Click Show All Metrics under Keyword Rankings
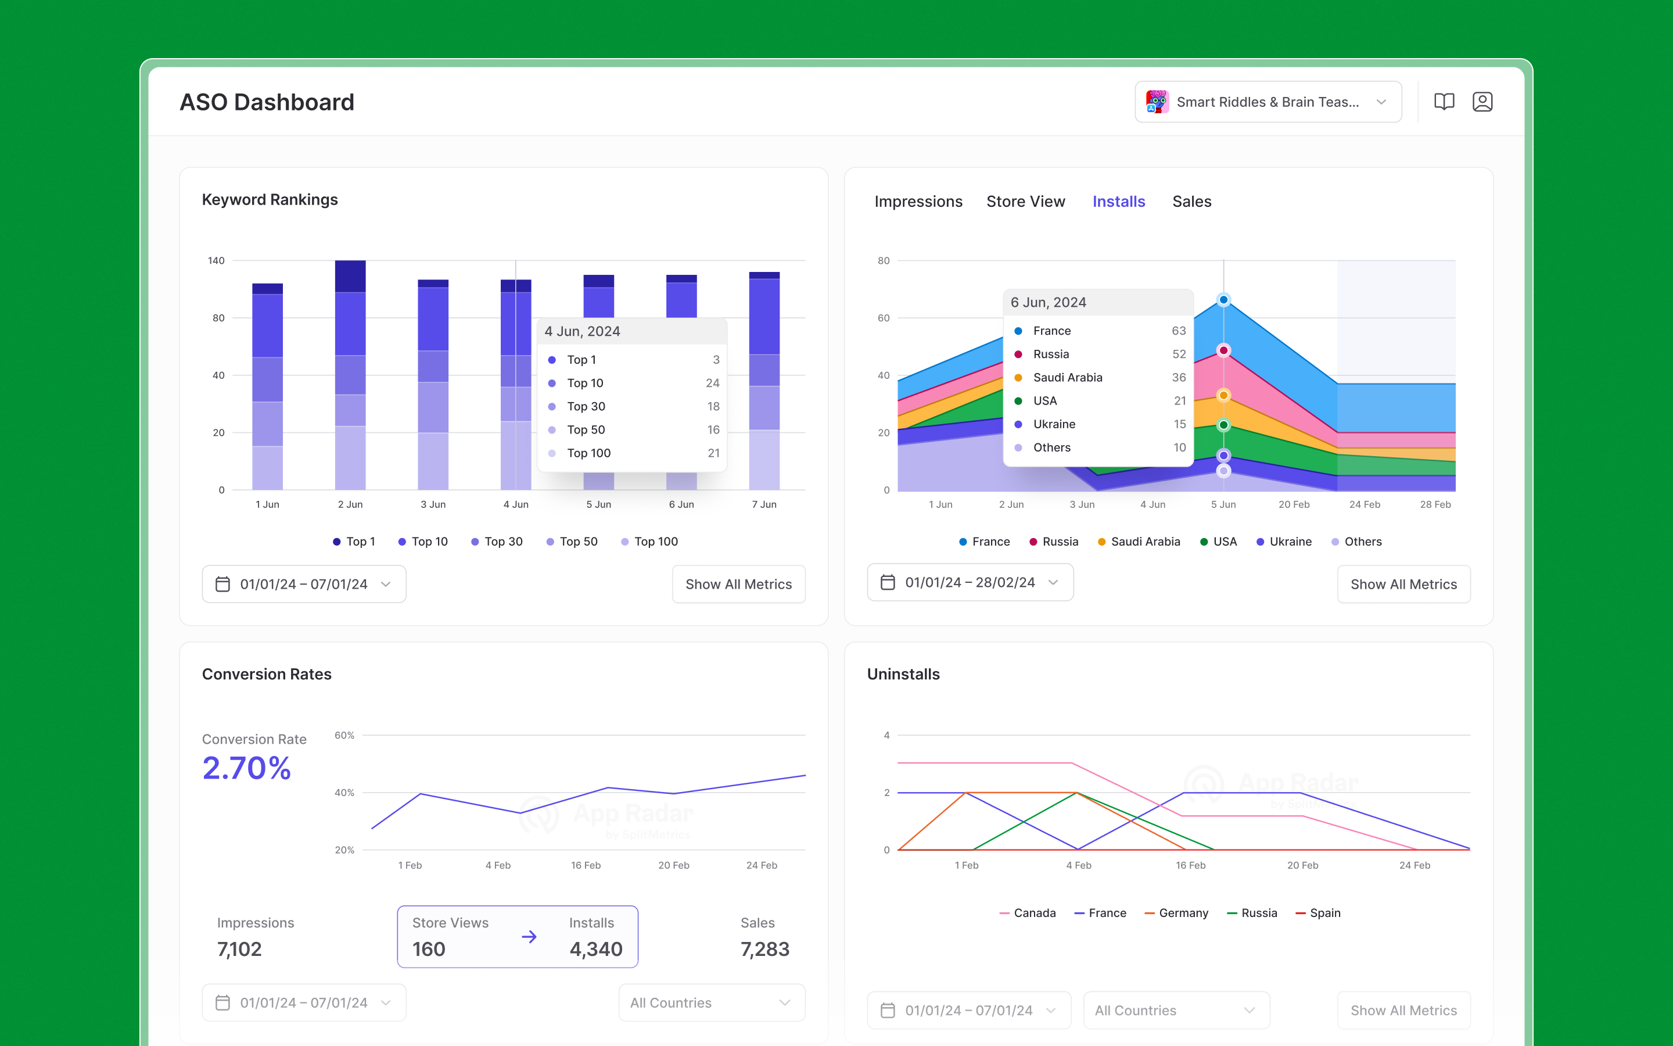1673x1046 pixels. [x=738, y=584]
